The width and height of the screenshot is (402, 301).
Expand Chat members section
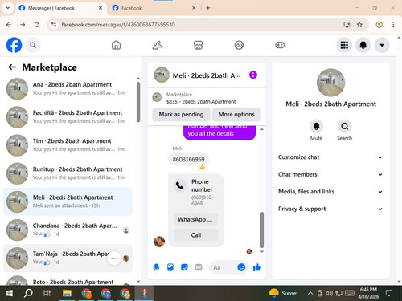[330, 174]
